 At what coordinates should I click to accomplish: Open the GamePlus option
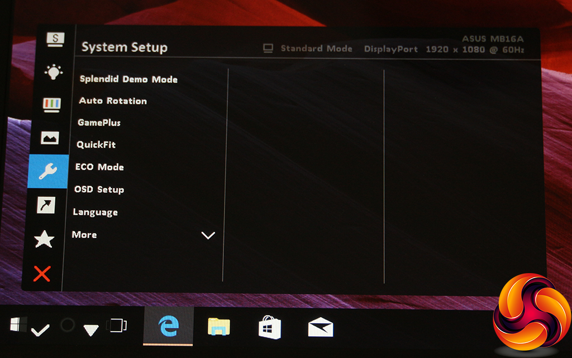pos(99,122)
